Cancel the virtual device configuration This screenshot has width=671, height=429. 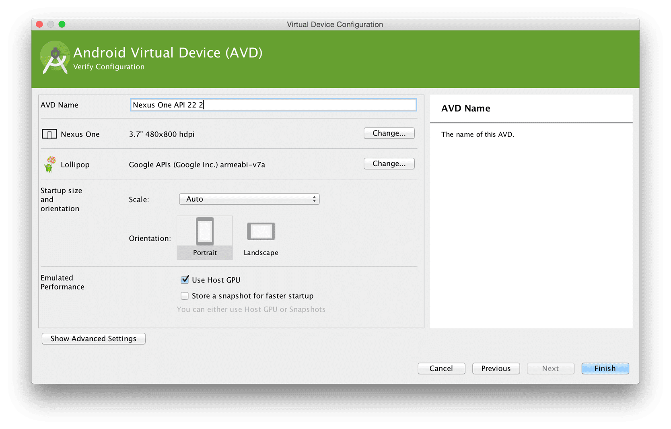[441, 368]
